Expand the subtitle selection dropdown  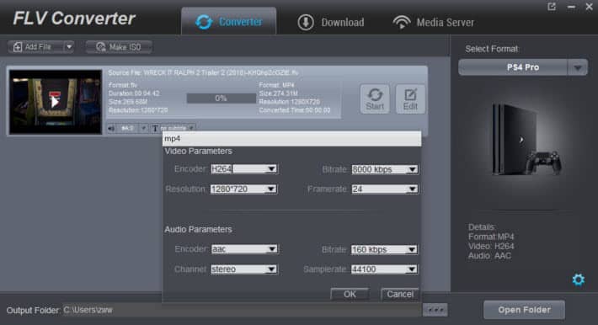pos(191,128)
